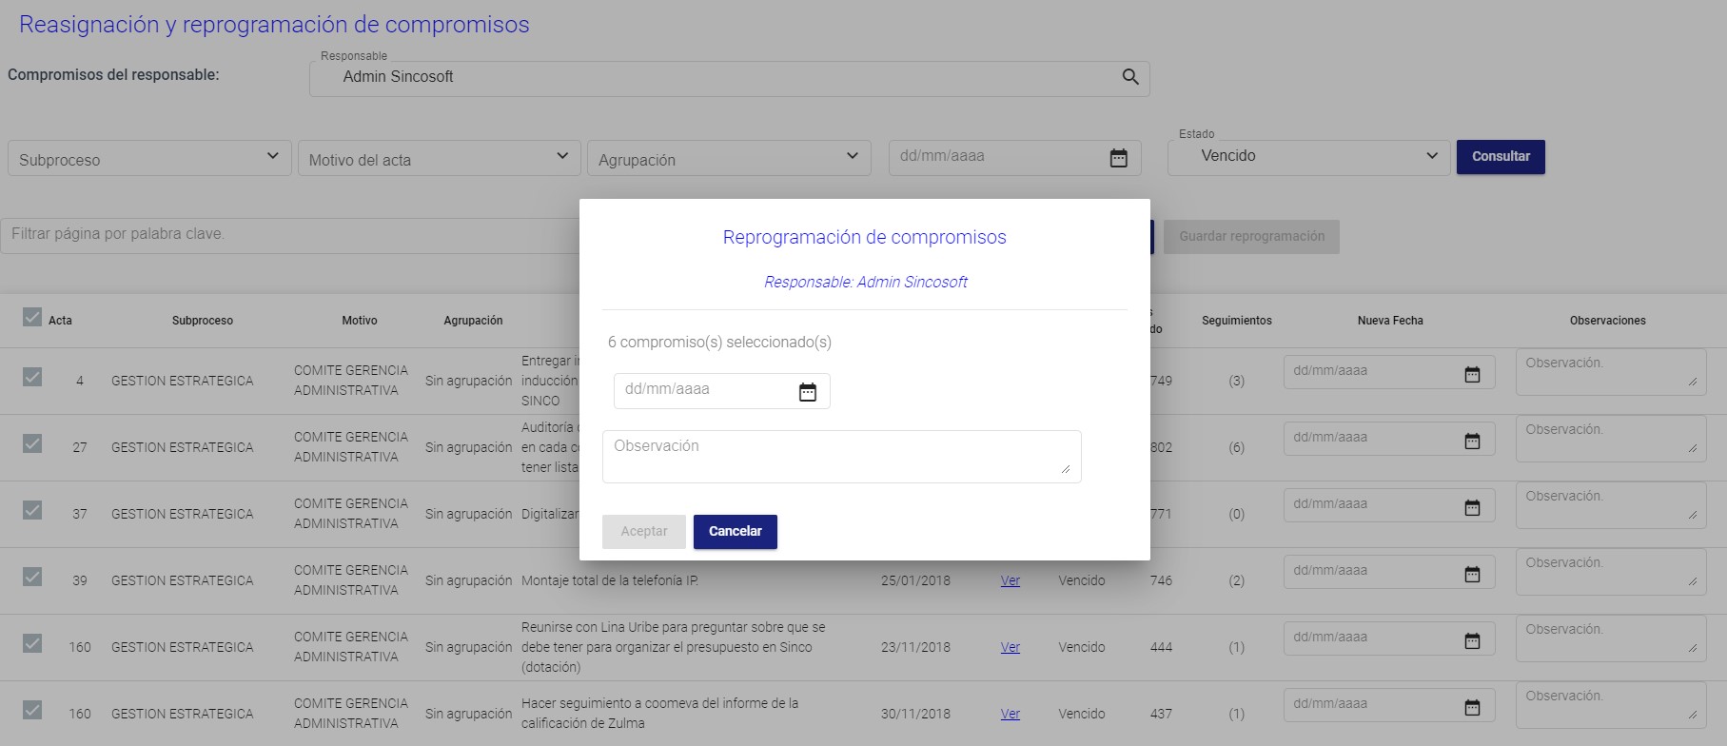Image resolution: width=1727 pixels, height=746 pixels.
Task: Click the Agrupación column header
Action: 473,321
